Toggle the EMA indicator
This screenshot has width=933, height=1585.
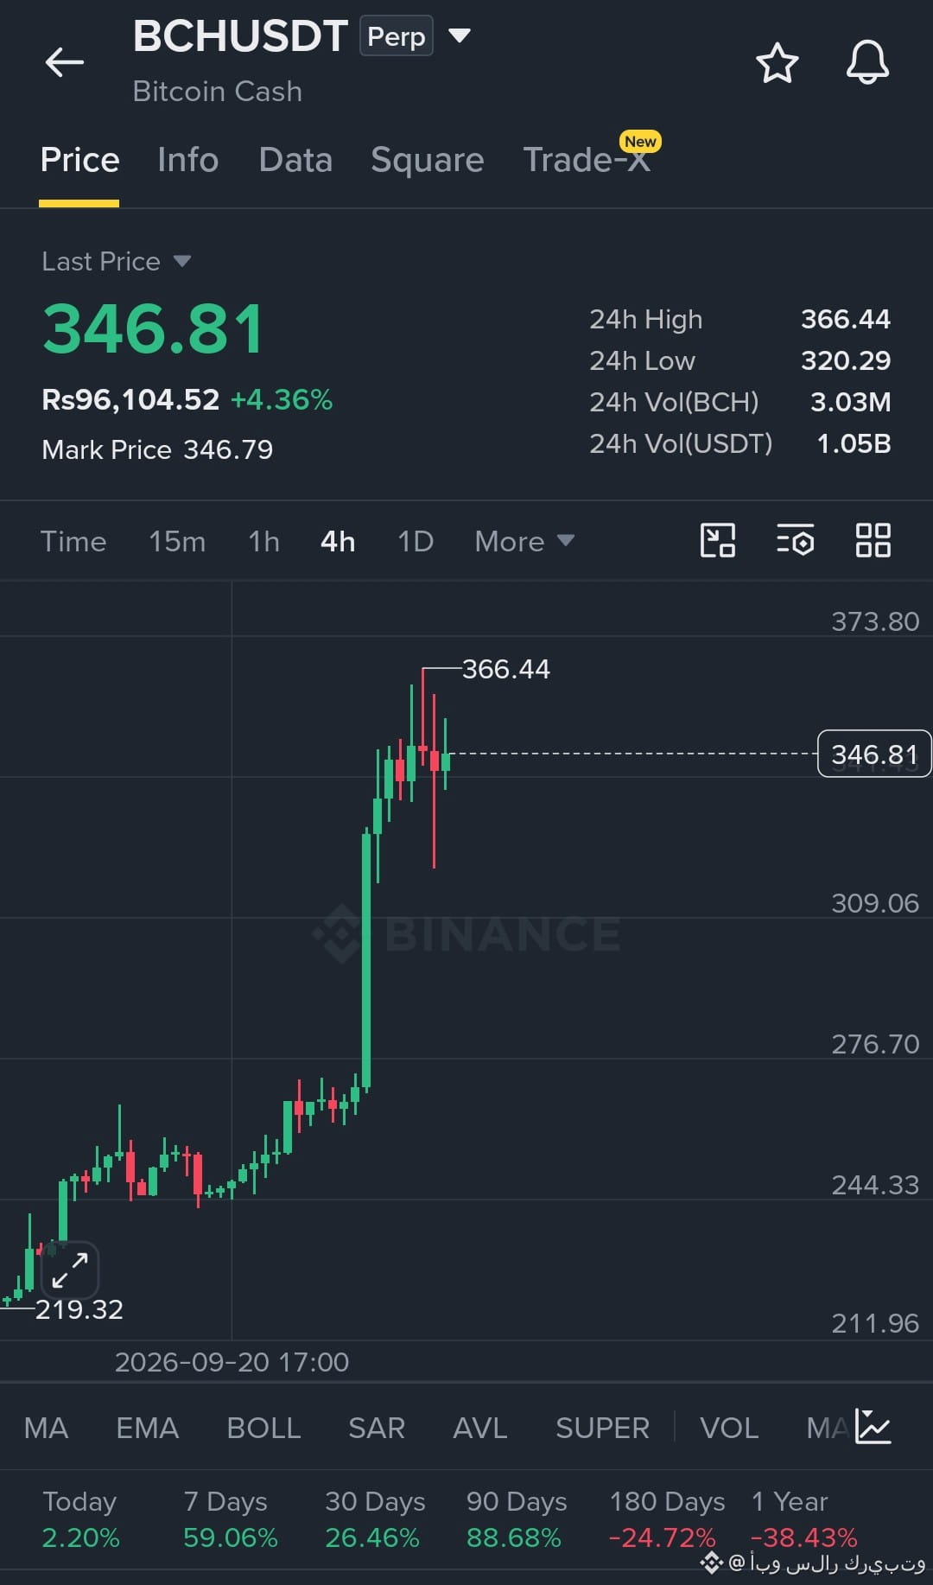click(147, 1428)
